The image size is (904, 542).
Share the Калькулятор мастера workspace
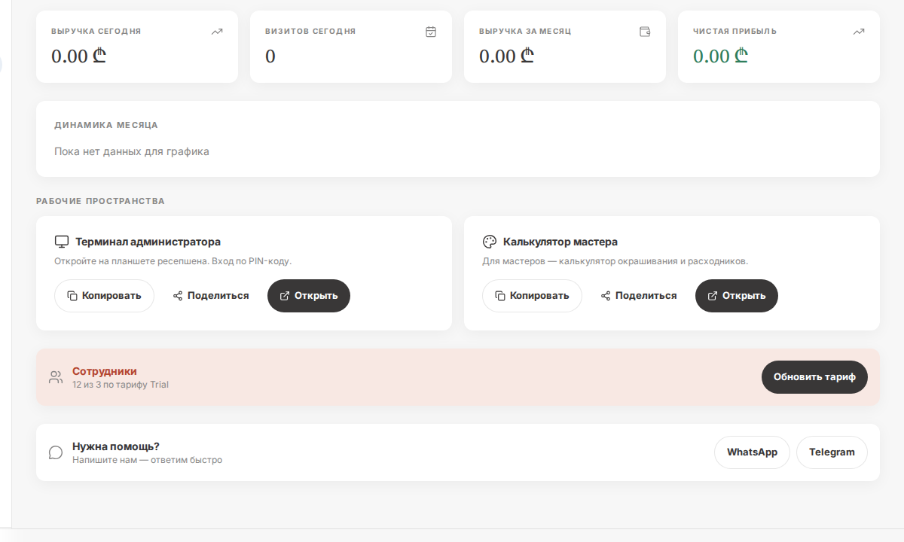coord(639,296)
